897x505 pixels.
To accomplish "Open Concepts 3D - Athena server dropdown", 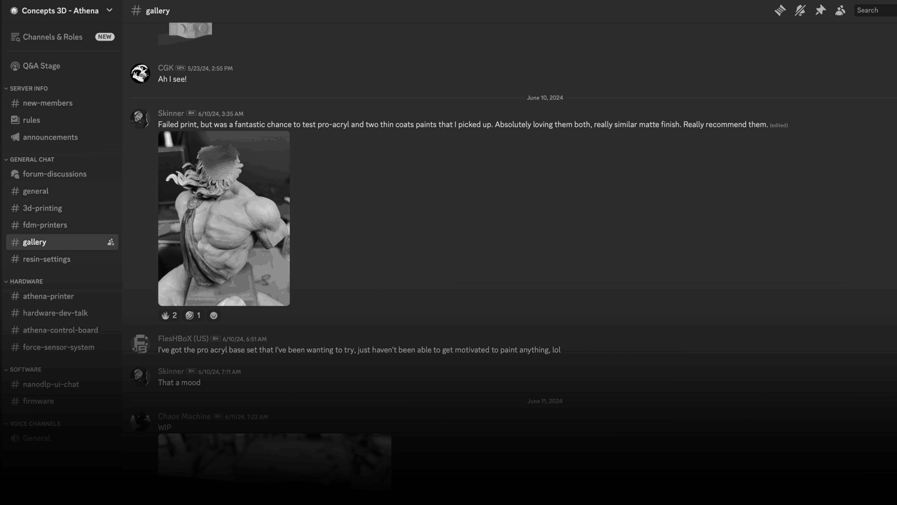I will click(61, 11).
